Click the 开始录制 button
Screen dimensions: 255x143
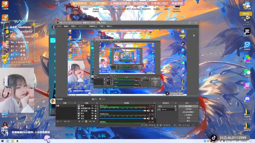click(188, 109)
